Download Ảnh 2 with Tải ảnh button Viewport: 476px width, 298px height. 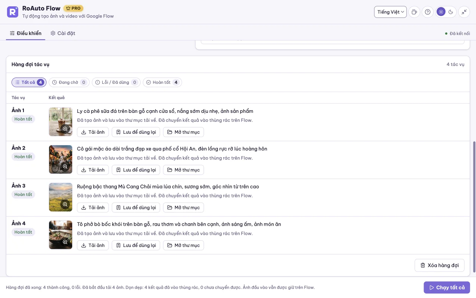(x=93, y=170)
